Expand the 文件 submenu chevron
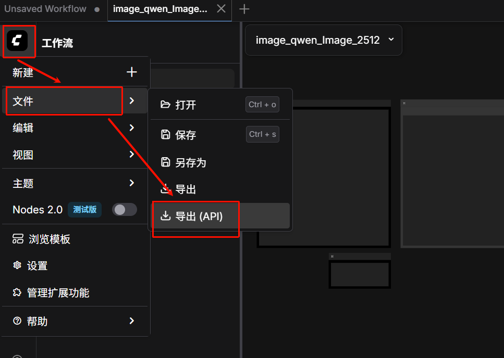 tap(132, 101)
